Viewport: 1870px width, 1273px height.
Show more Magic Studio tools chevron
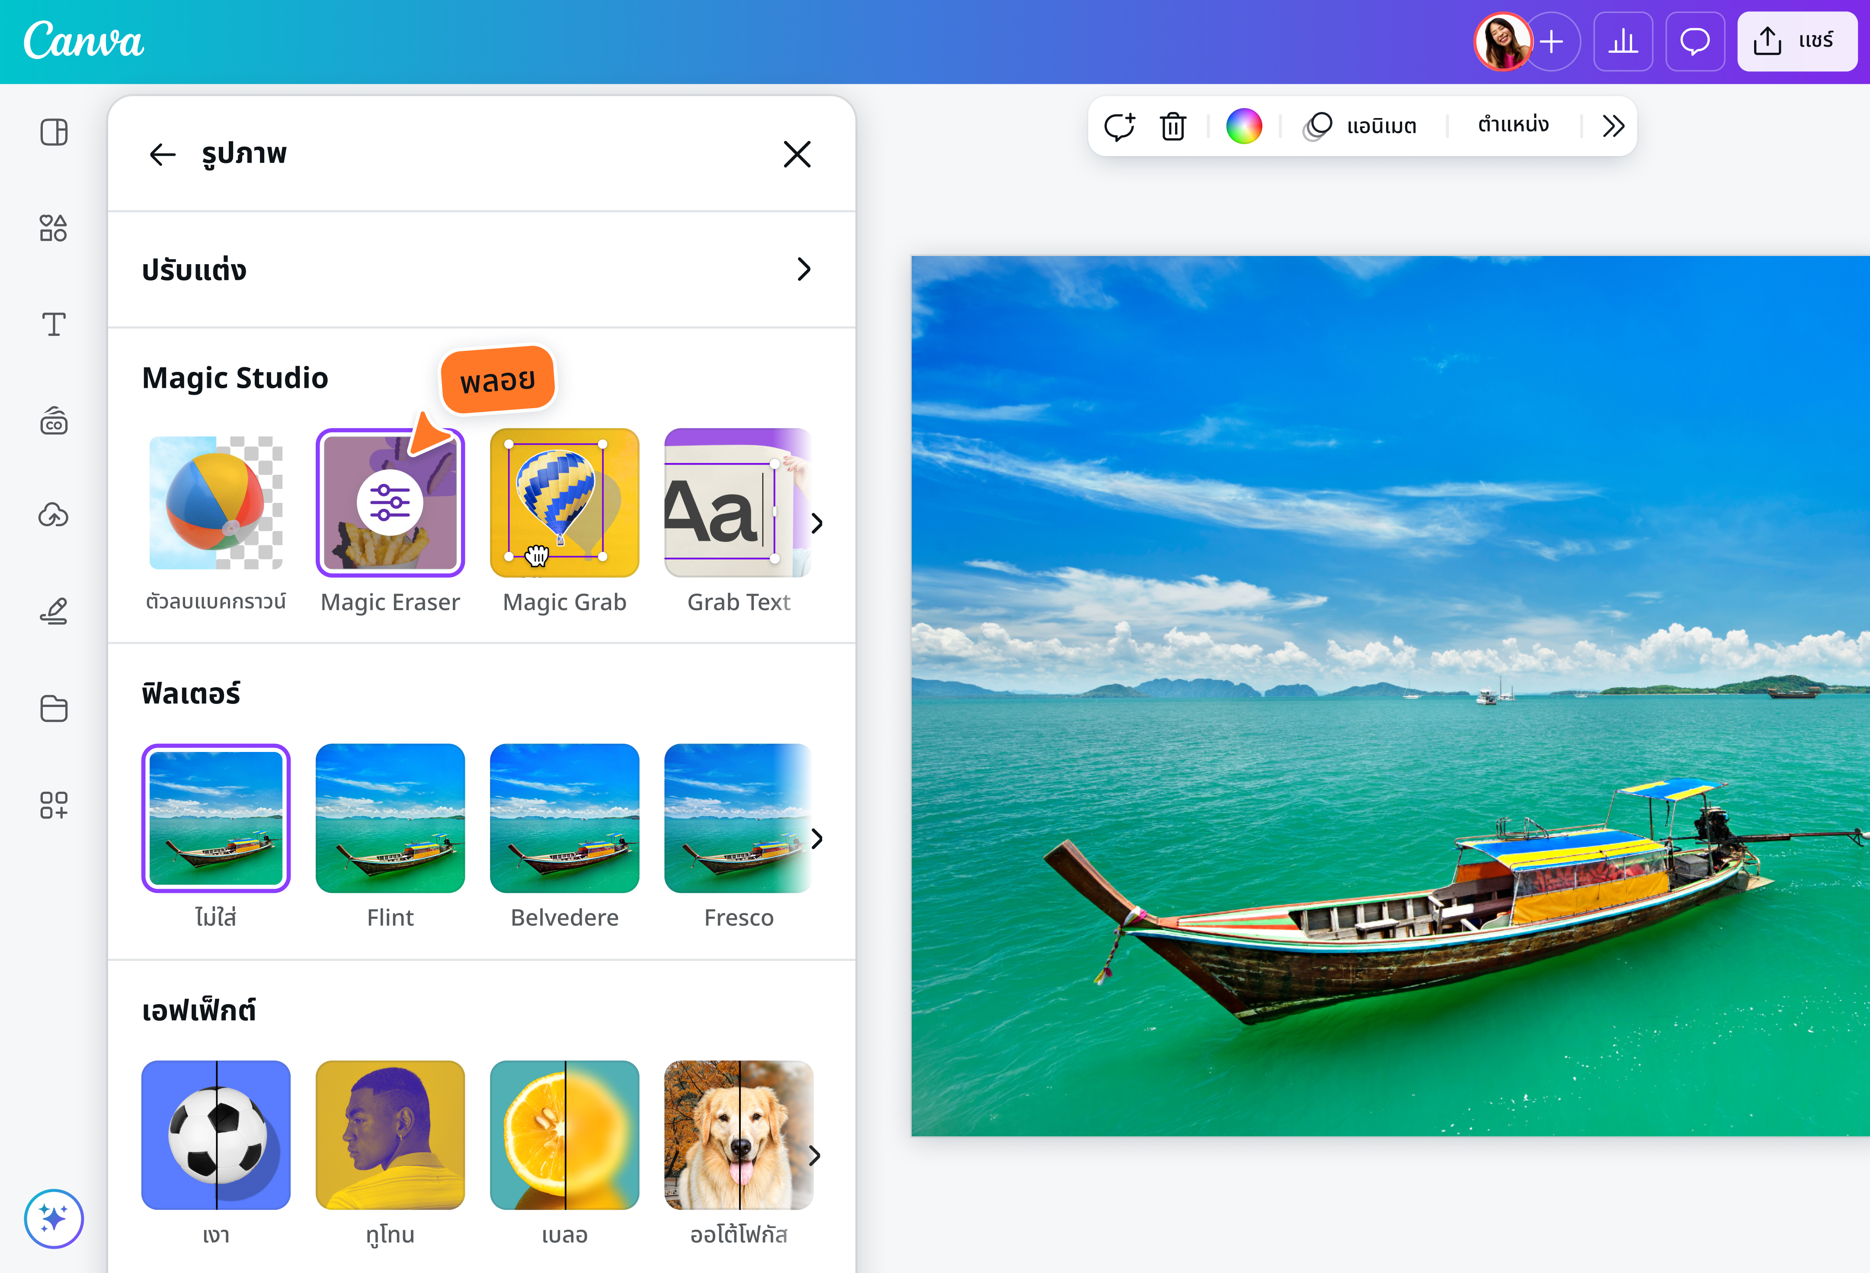click(x=817, y=523)
